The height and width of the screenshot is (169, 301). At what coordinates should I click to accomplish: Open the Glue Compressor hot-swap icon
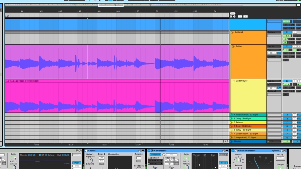pyautogui.click(x=282, y=151)
